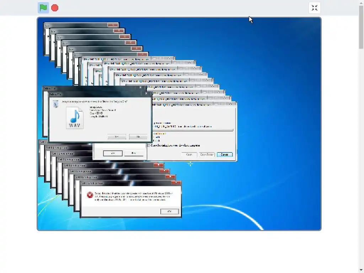
Task: Click Open Folder in the download dialog
Action: coord(207,154)
